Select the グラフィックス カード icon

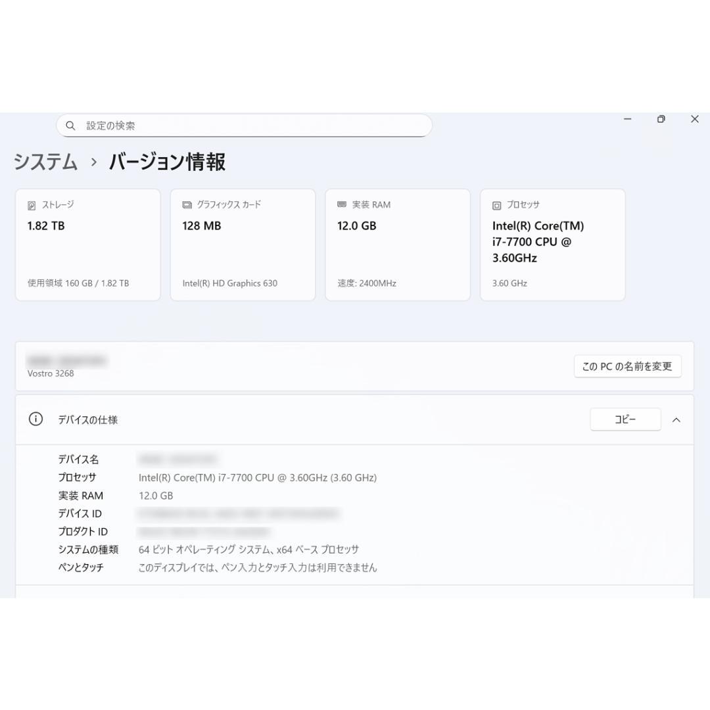tap(186, 204)
